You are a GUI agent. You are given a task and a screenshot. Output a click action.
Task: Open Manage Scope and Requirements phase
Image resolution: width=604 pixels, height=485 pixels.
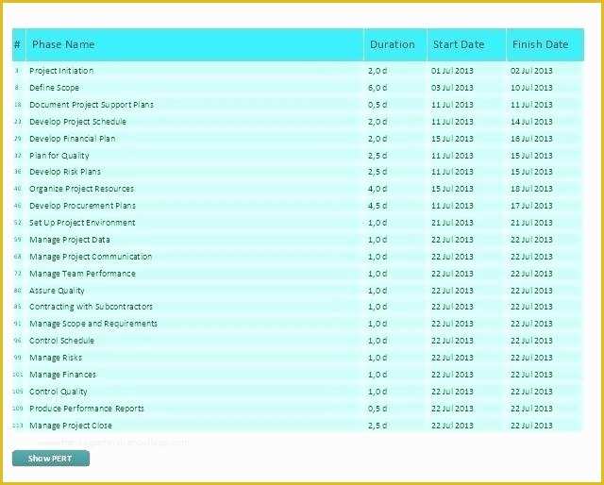tap(93, 324)
